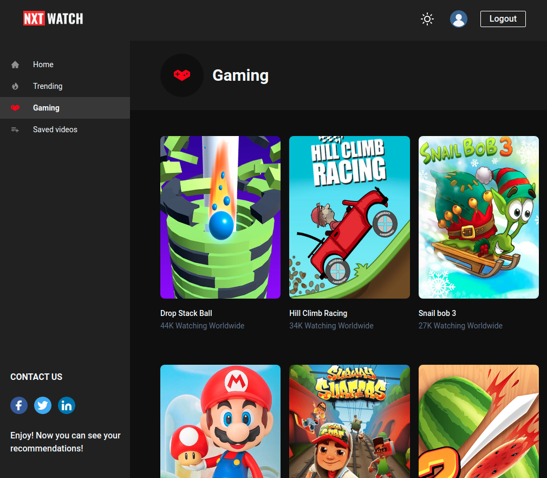Click the Saved videos playlist icon

pyautogui.click(x=15, y=130)
